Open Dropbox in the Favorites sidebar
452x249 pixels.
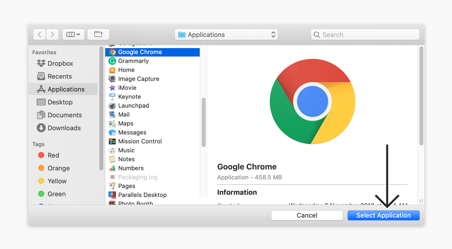coord(60,64)
